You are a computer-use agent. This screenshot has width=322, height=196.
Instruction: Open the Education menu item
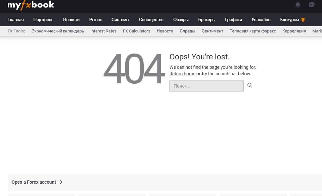(x=261, y=20)
